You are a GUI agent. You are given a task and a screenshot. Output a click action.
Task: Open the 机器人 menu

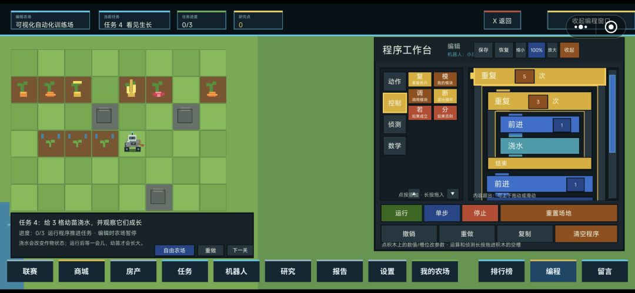click(x=236, y=271)
